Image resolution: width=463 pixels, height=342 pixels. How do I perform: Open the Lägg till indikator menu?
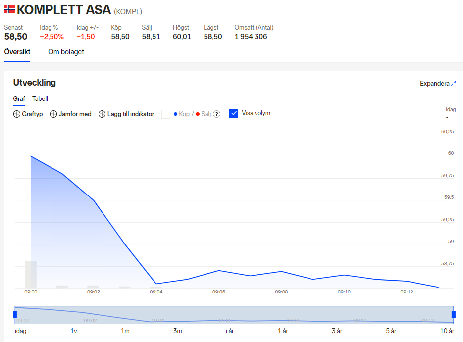tap(130, 114)
